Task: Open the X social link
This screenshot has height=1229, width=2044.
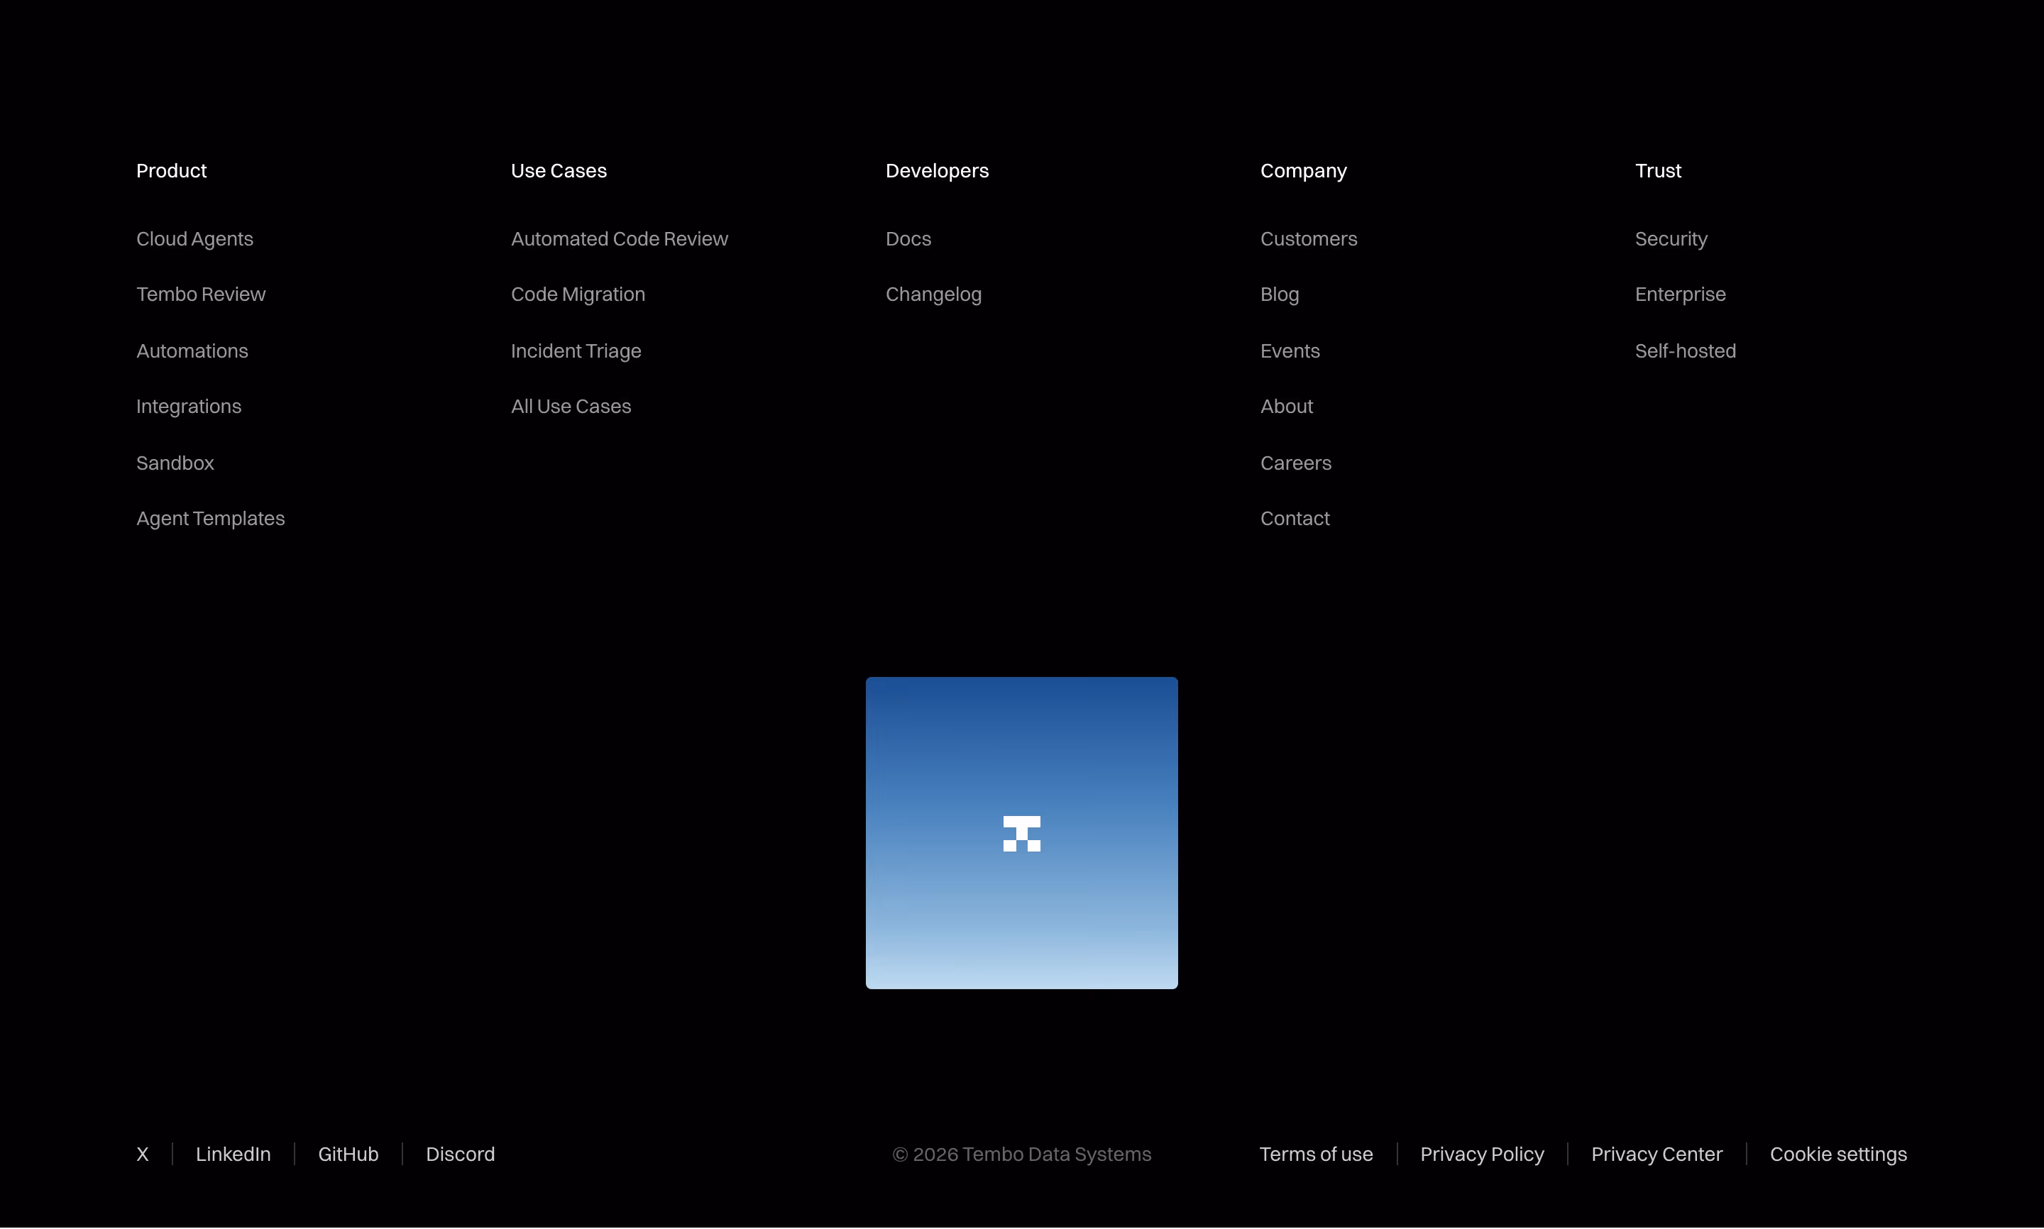Action: [x=143, y=1154]
